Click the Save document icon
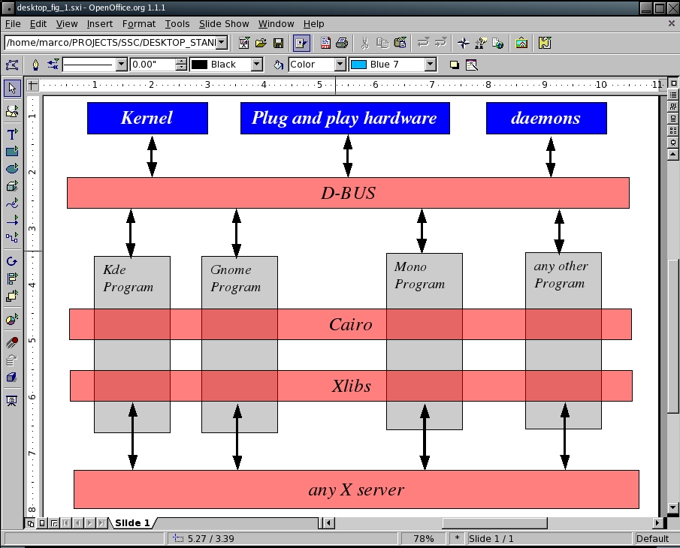The height and width of the screenshot is (548, 680). (278, 43)
